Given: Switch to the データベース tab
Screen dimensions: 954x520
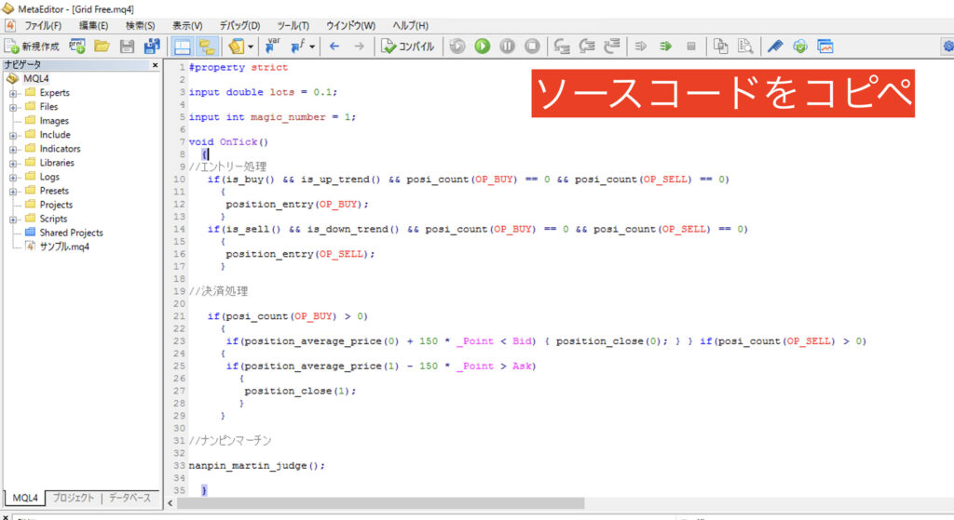Looking at the screenshot, I should (x=129, y=498).
